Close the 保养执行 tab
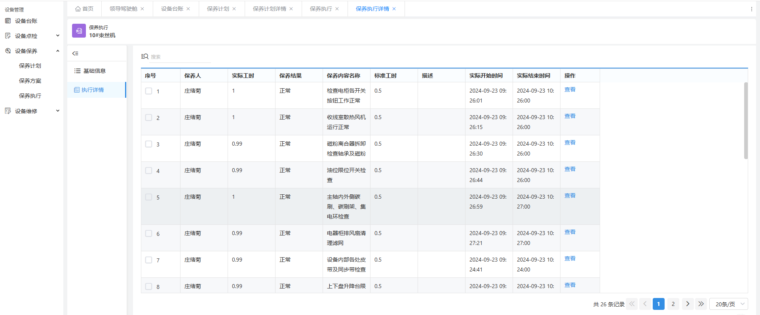 click(337, 9)
